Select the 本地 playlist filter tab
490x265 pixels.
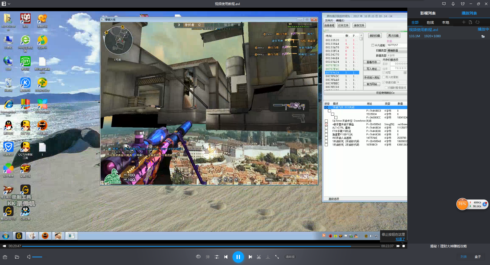(x=446, y=22)
